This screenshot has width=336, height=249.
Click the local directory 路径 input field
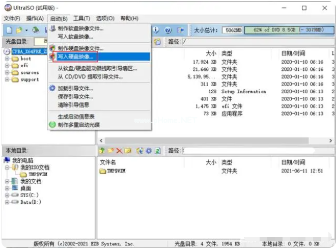pos(255,151)
